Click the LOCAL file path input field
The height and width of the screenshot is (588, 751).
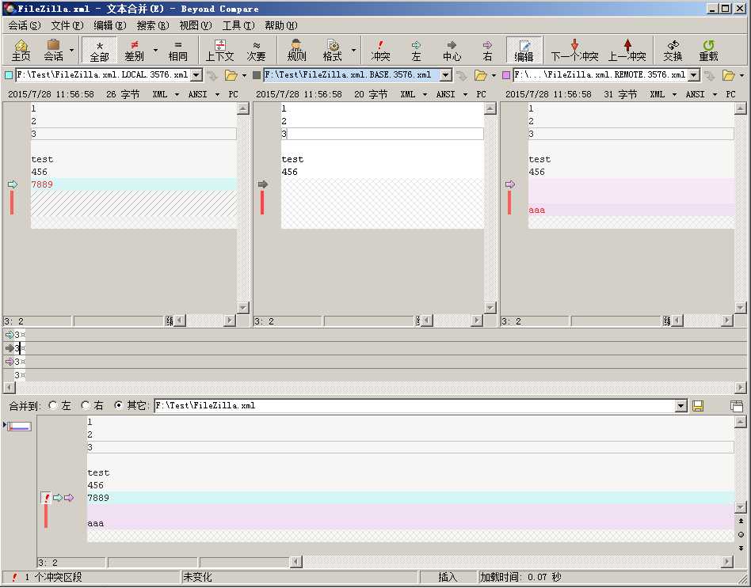click(x=103, y=75)
